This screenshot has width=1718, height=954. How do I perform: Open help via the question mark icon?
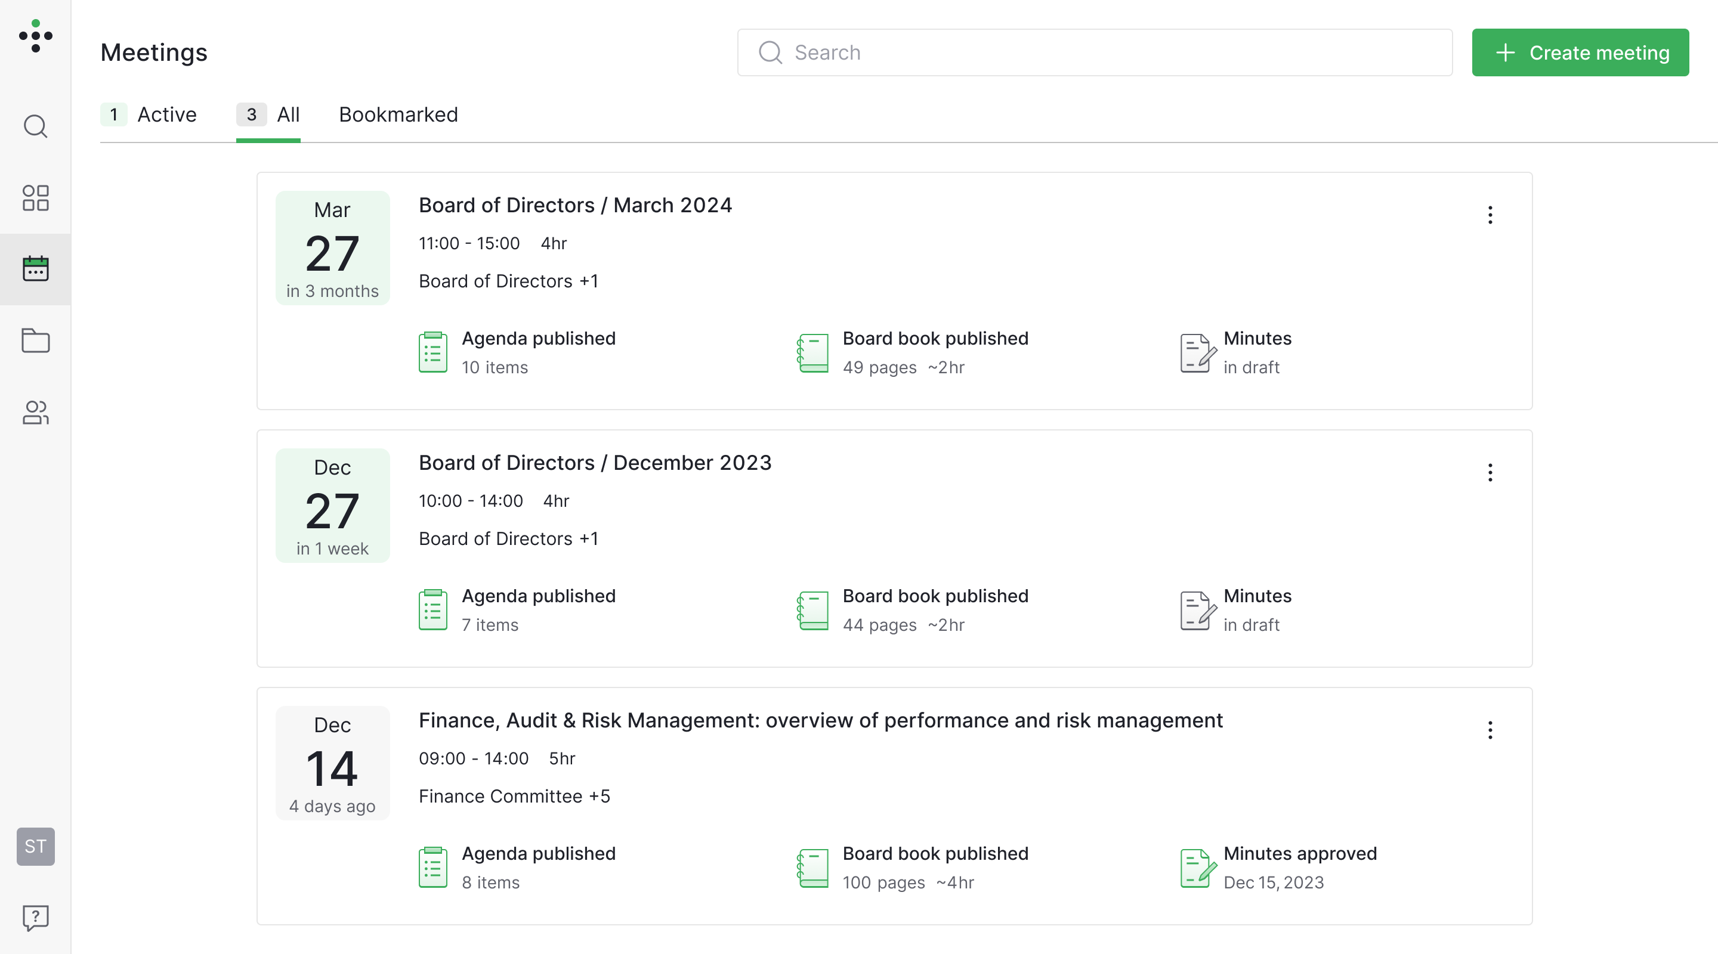click(x=35, y=918)
